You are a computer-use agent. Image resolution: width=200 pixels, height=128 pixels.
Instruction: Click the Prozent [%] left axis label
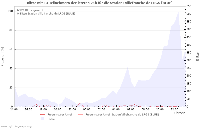coord(3,57)
